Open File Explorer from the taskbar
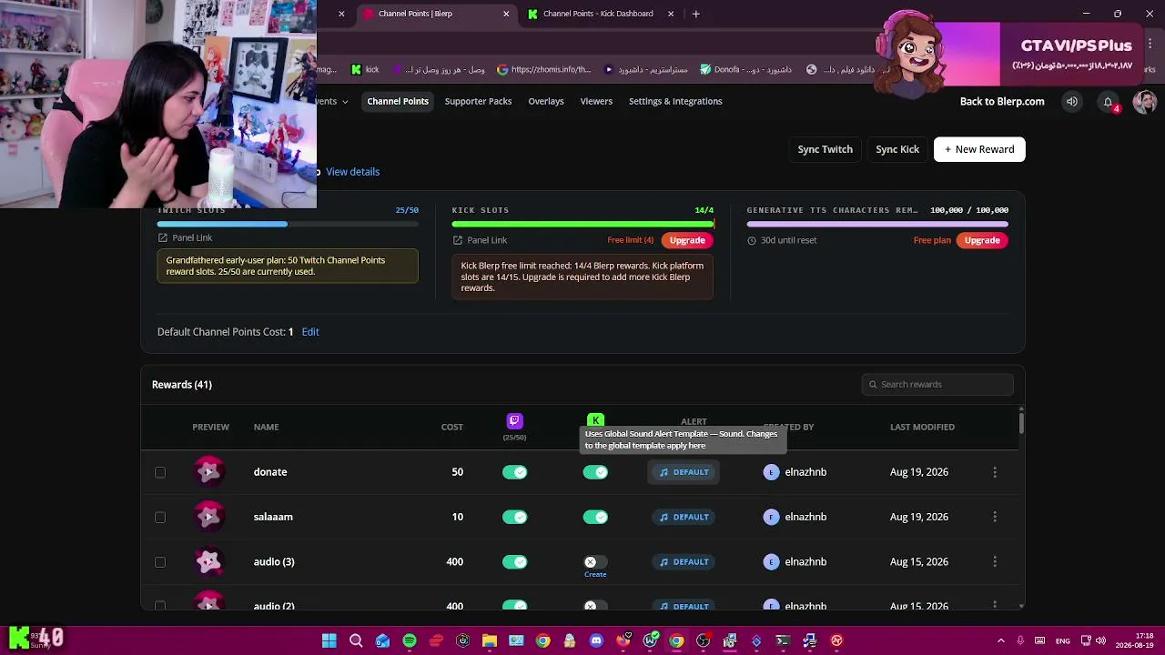 pyautogui.click(x=490, y=640)
